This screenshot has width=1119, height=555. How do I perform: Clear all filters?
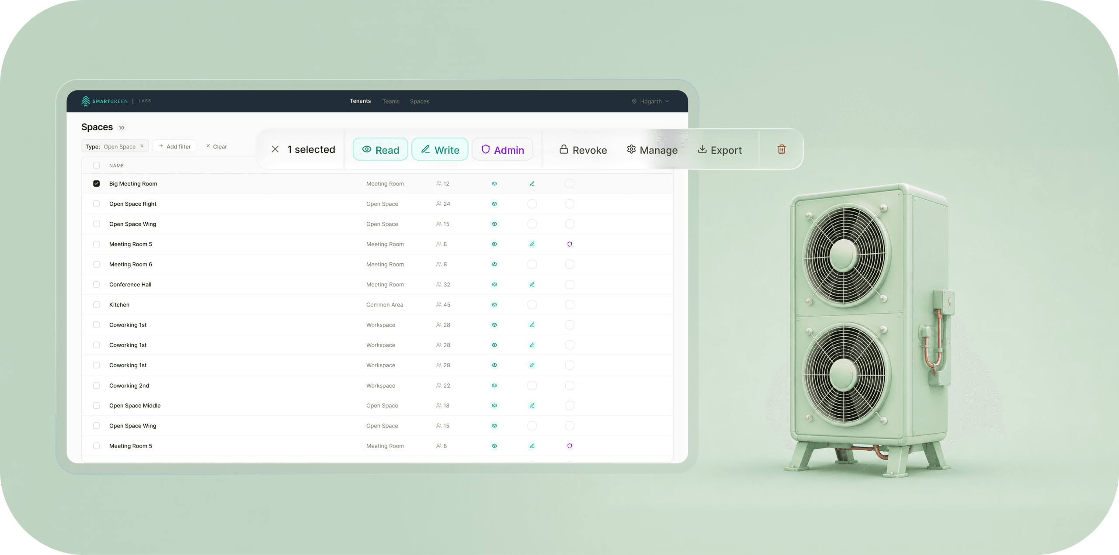(x=216, y=146)
